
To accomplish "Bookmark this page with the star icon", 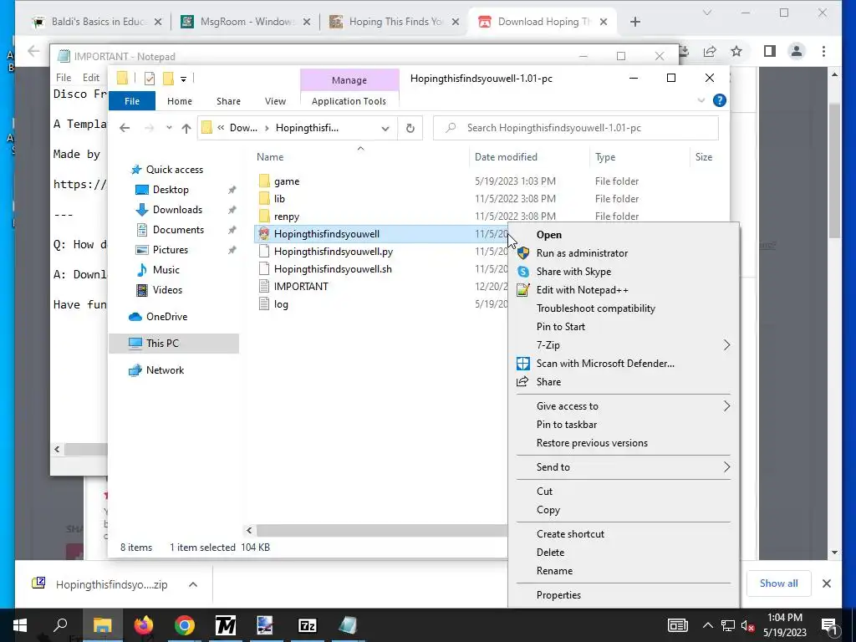I will (736, 51).
